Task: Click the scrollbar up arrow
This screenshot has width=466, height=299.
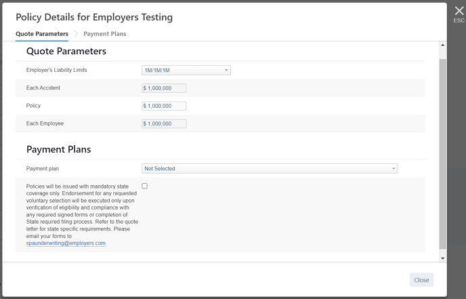Action: (442, 45)
